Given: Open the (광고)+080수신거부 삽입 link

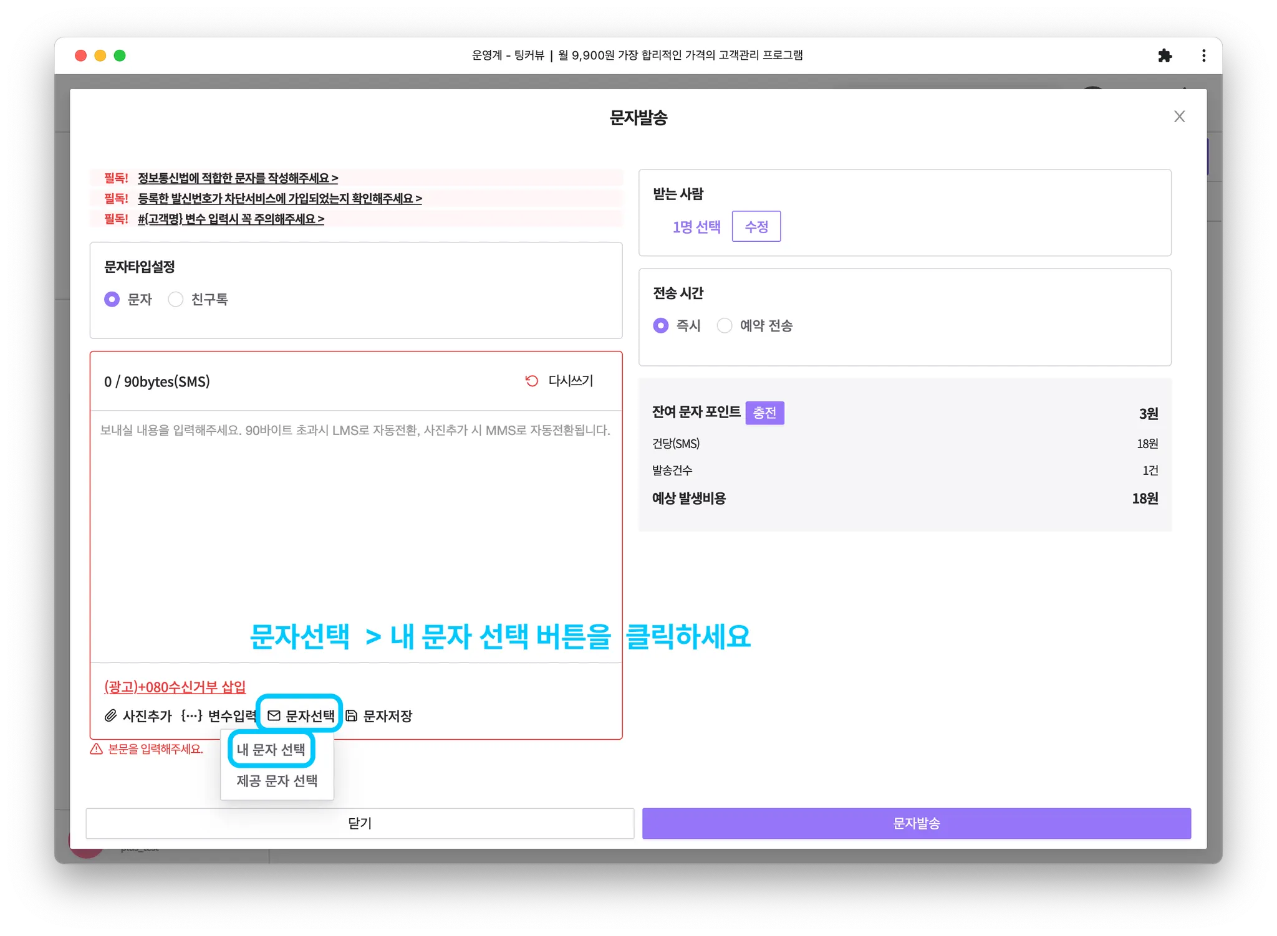Looking at the screenshot, I should pyautogui.click(x=175, y=687).
